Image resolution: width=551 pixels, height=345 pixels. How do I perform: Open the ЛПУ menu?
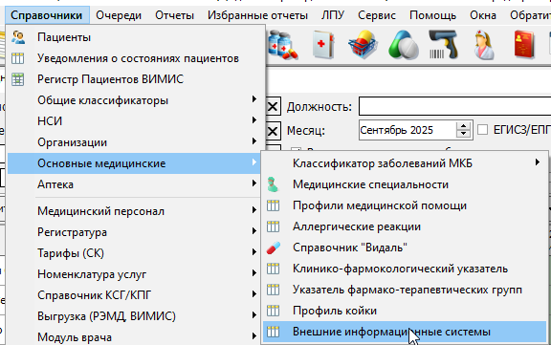click(333, 15)
